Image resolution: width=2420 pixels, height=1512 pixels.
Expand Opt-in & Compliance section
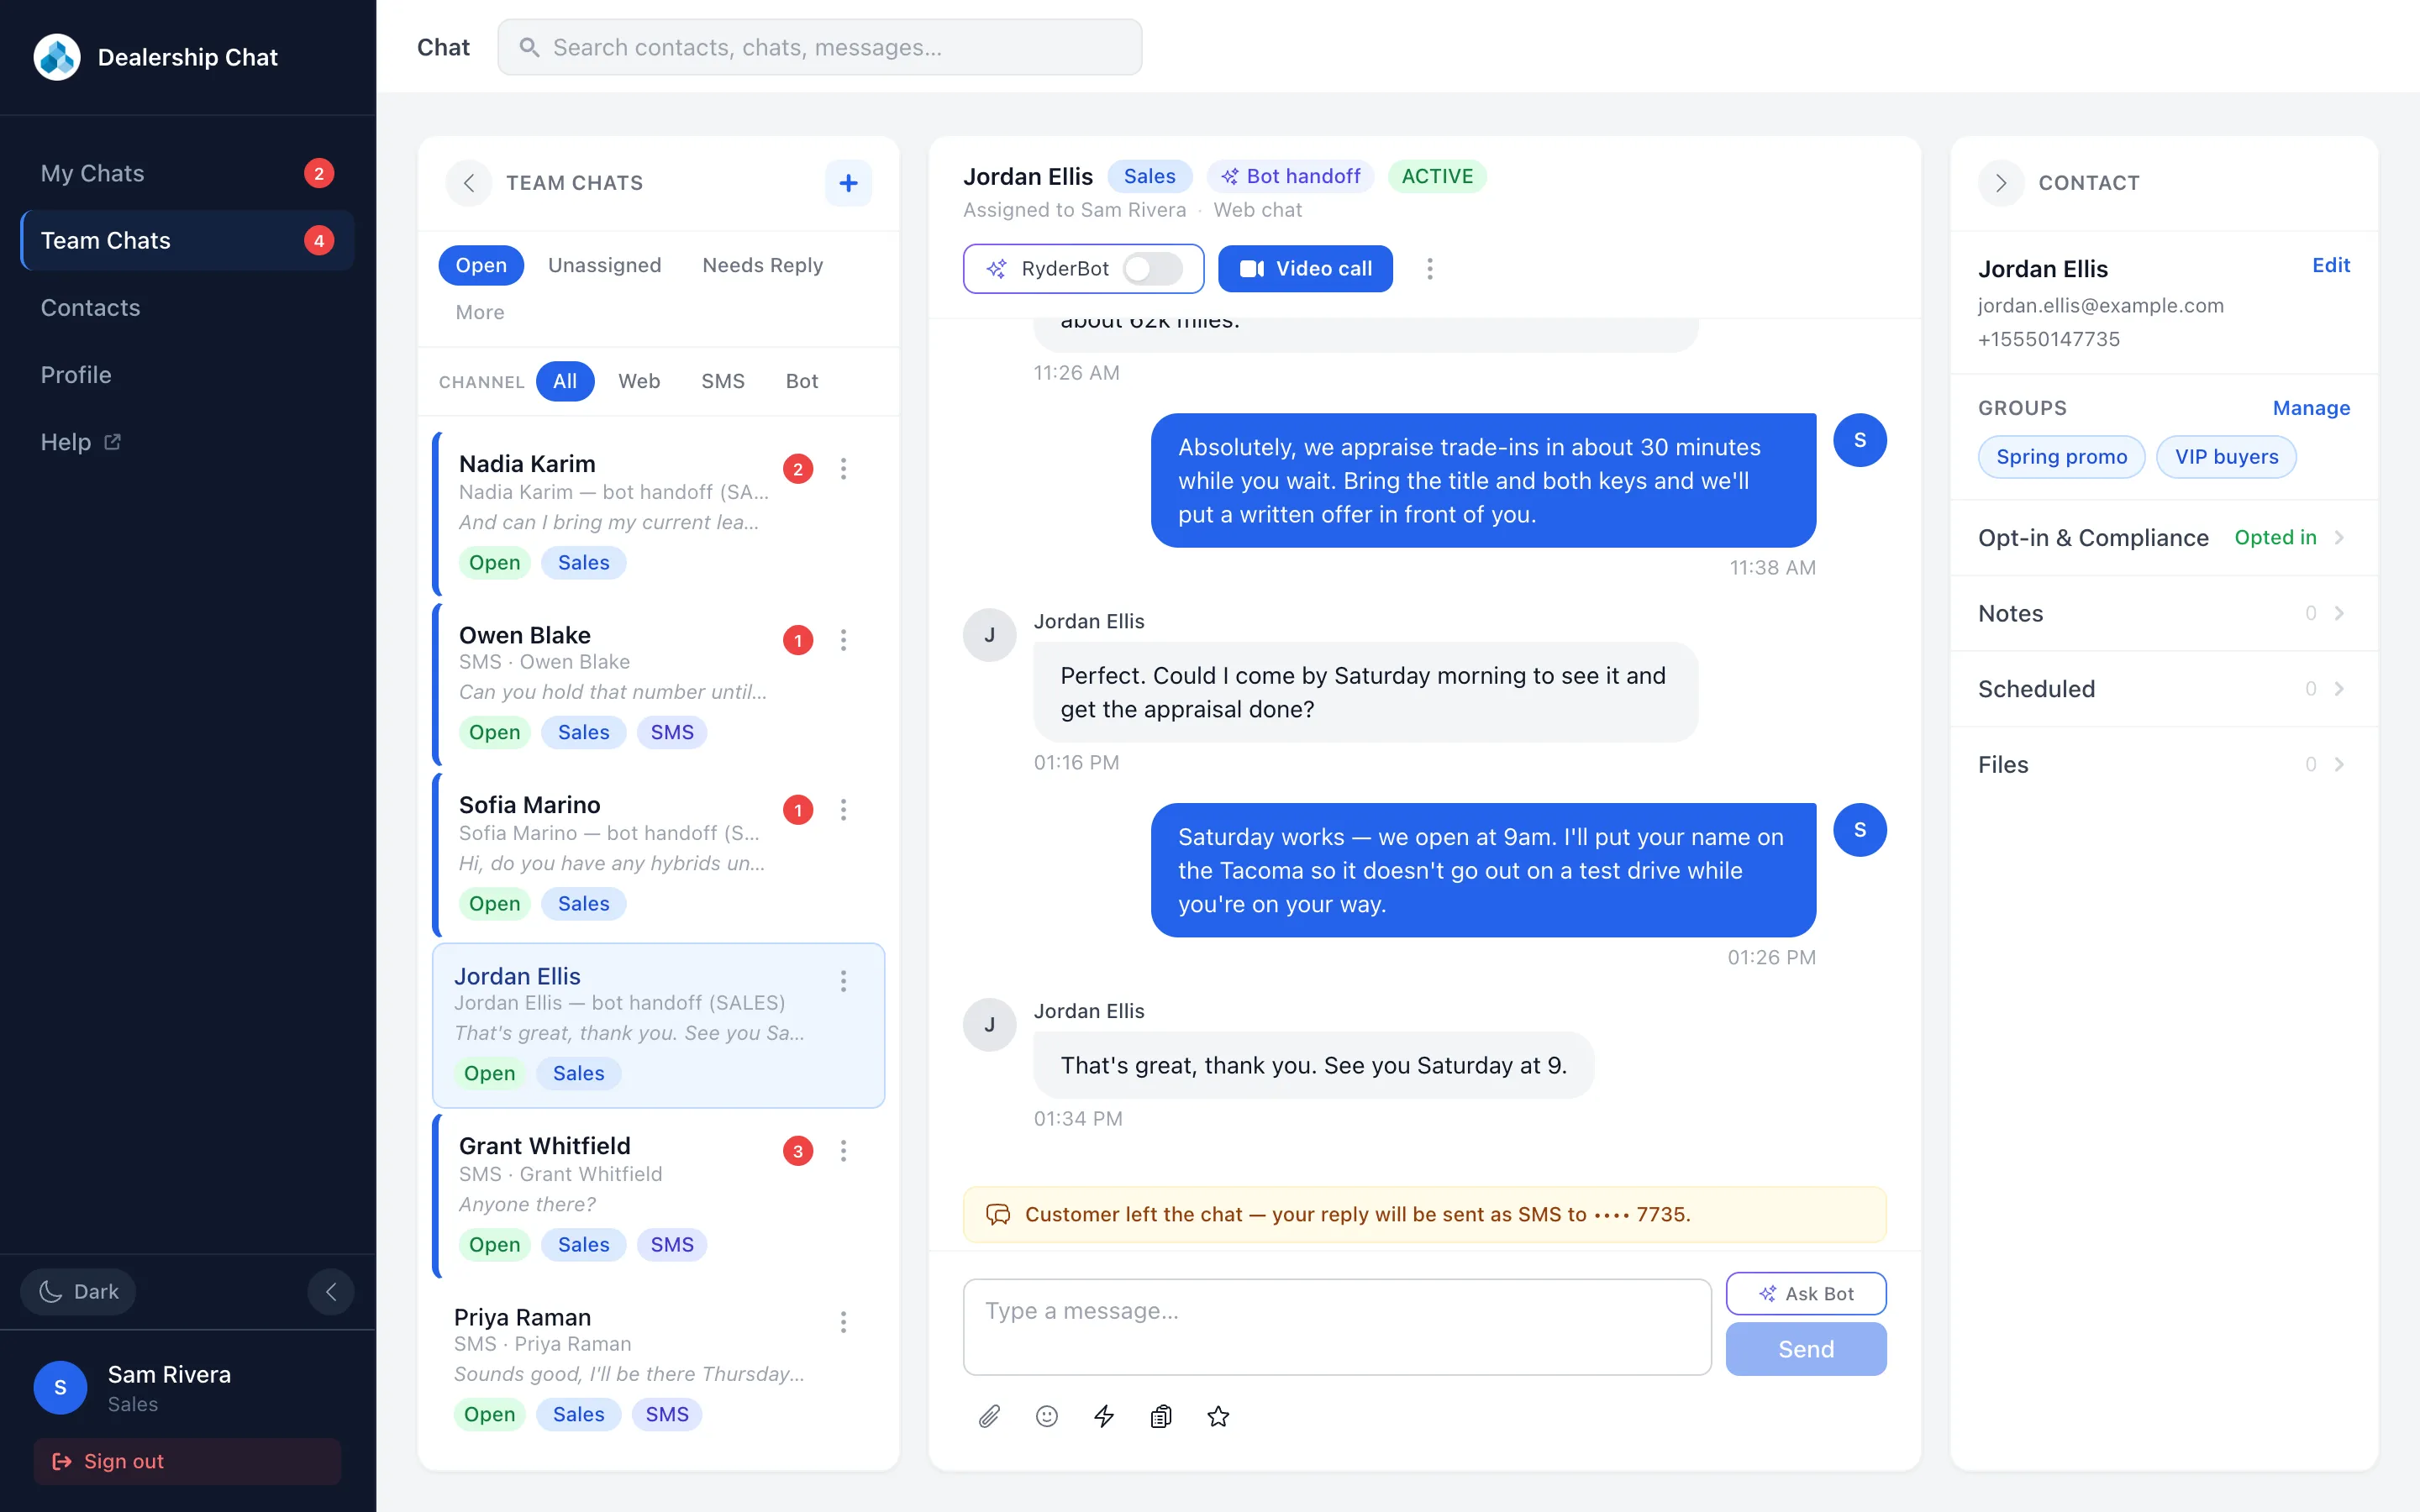[2164, 538]
